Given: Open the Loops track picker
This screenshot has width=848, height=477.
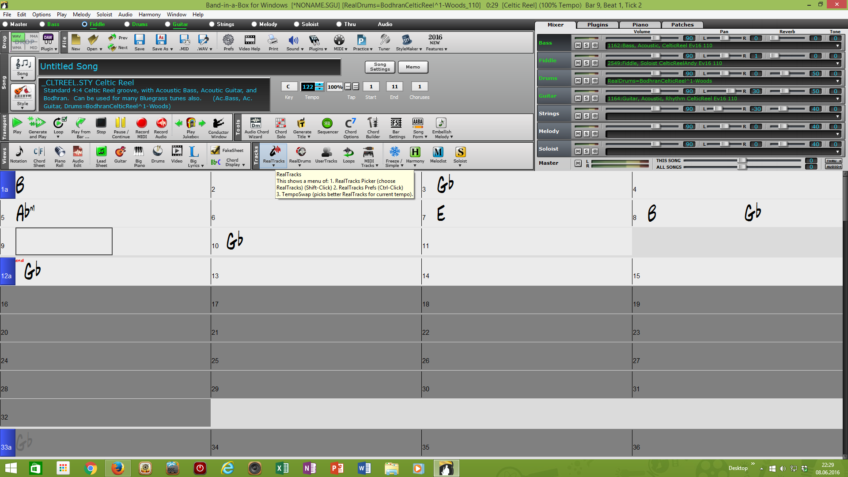Looking at the screenshot, I should coord(348,155).
